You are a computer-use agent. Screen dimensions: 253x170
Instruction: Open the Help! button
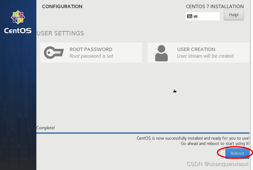[234, 15]
